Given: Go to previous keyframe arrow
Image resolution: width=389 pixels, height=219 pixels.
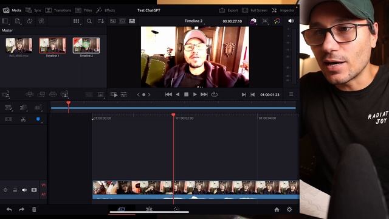Looking at the screenshot, I should 138,95.
